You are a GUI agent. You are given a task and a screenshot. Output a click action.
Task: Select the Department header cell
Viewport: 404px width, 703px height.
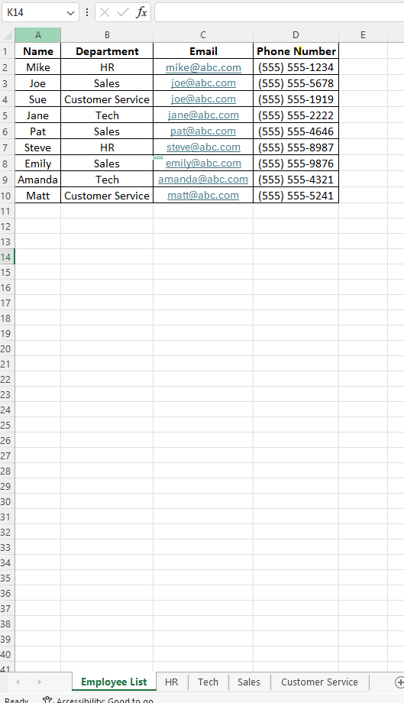click(x=107, y=51)
